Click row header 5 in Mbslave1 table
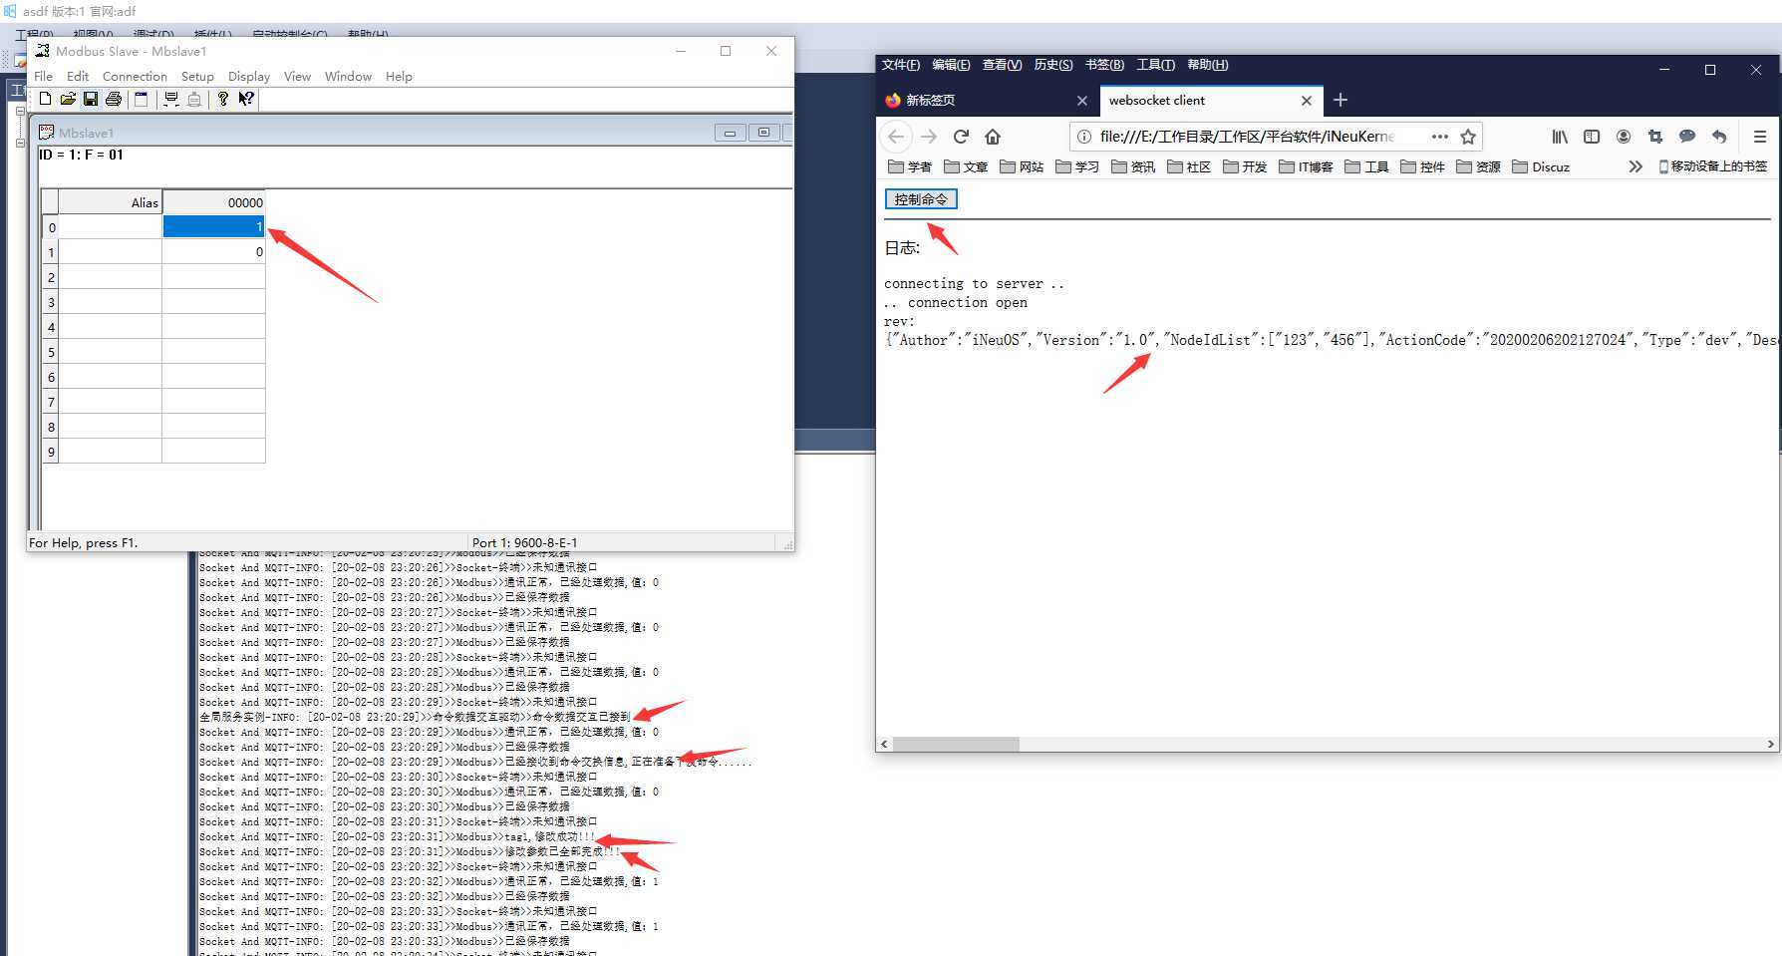Screen dimensions: 1782x956 coord(51,352)
